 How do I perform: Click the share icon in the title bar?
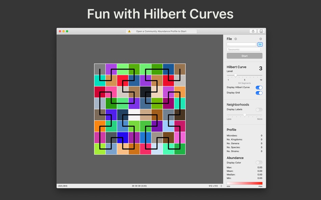pyautogui.click(x=253, y=31)
